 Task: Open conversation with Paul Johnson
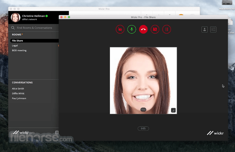19,98
